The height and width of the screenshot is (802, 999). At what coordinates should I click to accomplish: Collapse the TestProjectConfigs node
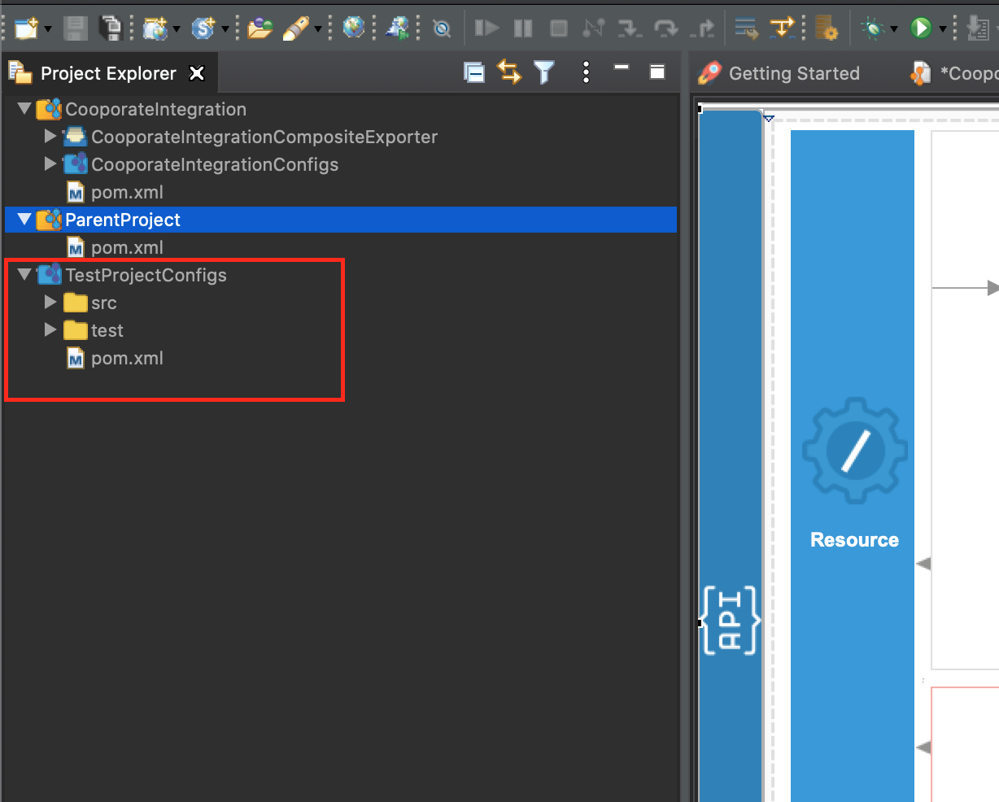[24, 275]
